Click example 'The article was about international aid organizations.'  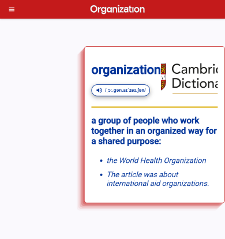click(158, 179)
